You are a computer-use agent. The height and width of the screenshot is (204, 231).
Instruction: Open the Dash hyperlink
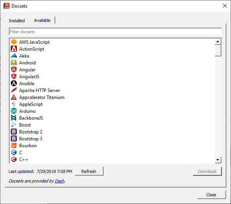click(59, 181)
